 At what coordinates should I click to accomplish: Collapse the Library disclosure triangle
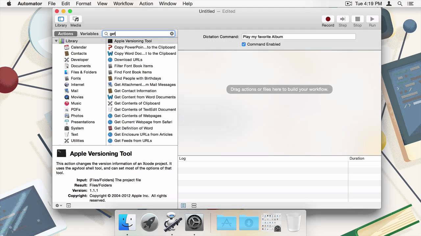point(56,41)
